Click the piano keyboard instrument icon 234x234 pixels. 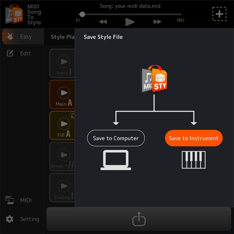(193, 160)
